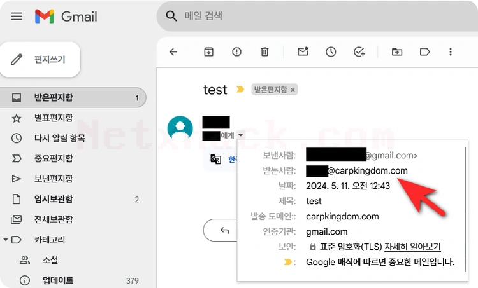Viewport: 478px width, 288px height.
Task: Move email to folder icon
Action: [397, 52]
